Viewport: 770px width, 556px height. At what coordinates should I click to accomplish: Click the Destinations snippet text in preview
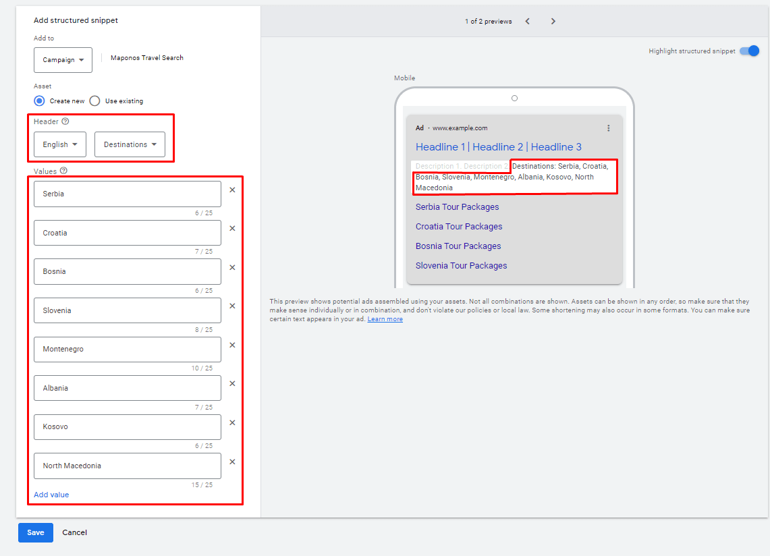(512, 177)
